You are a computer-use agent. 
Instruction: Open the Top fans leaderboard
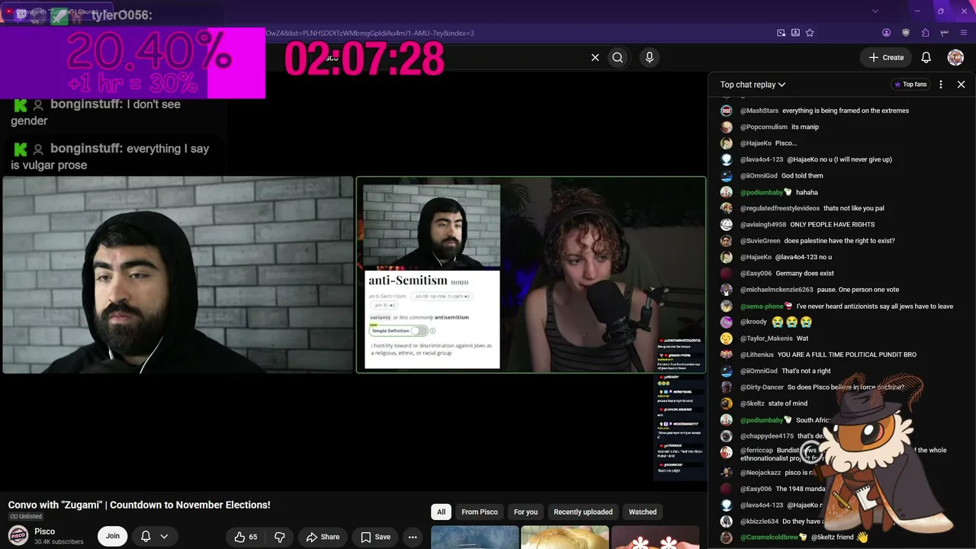910,85
